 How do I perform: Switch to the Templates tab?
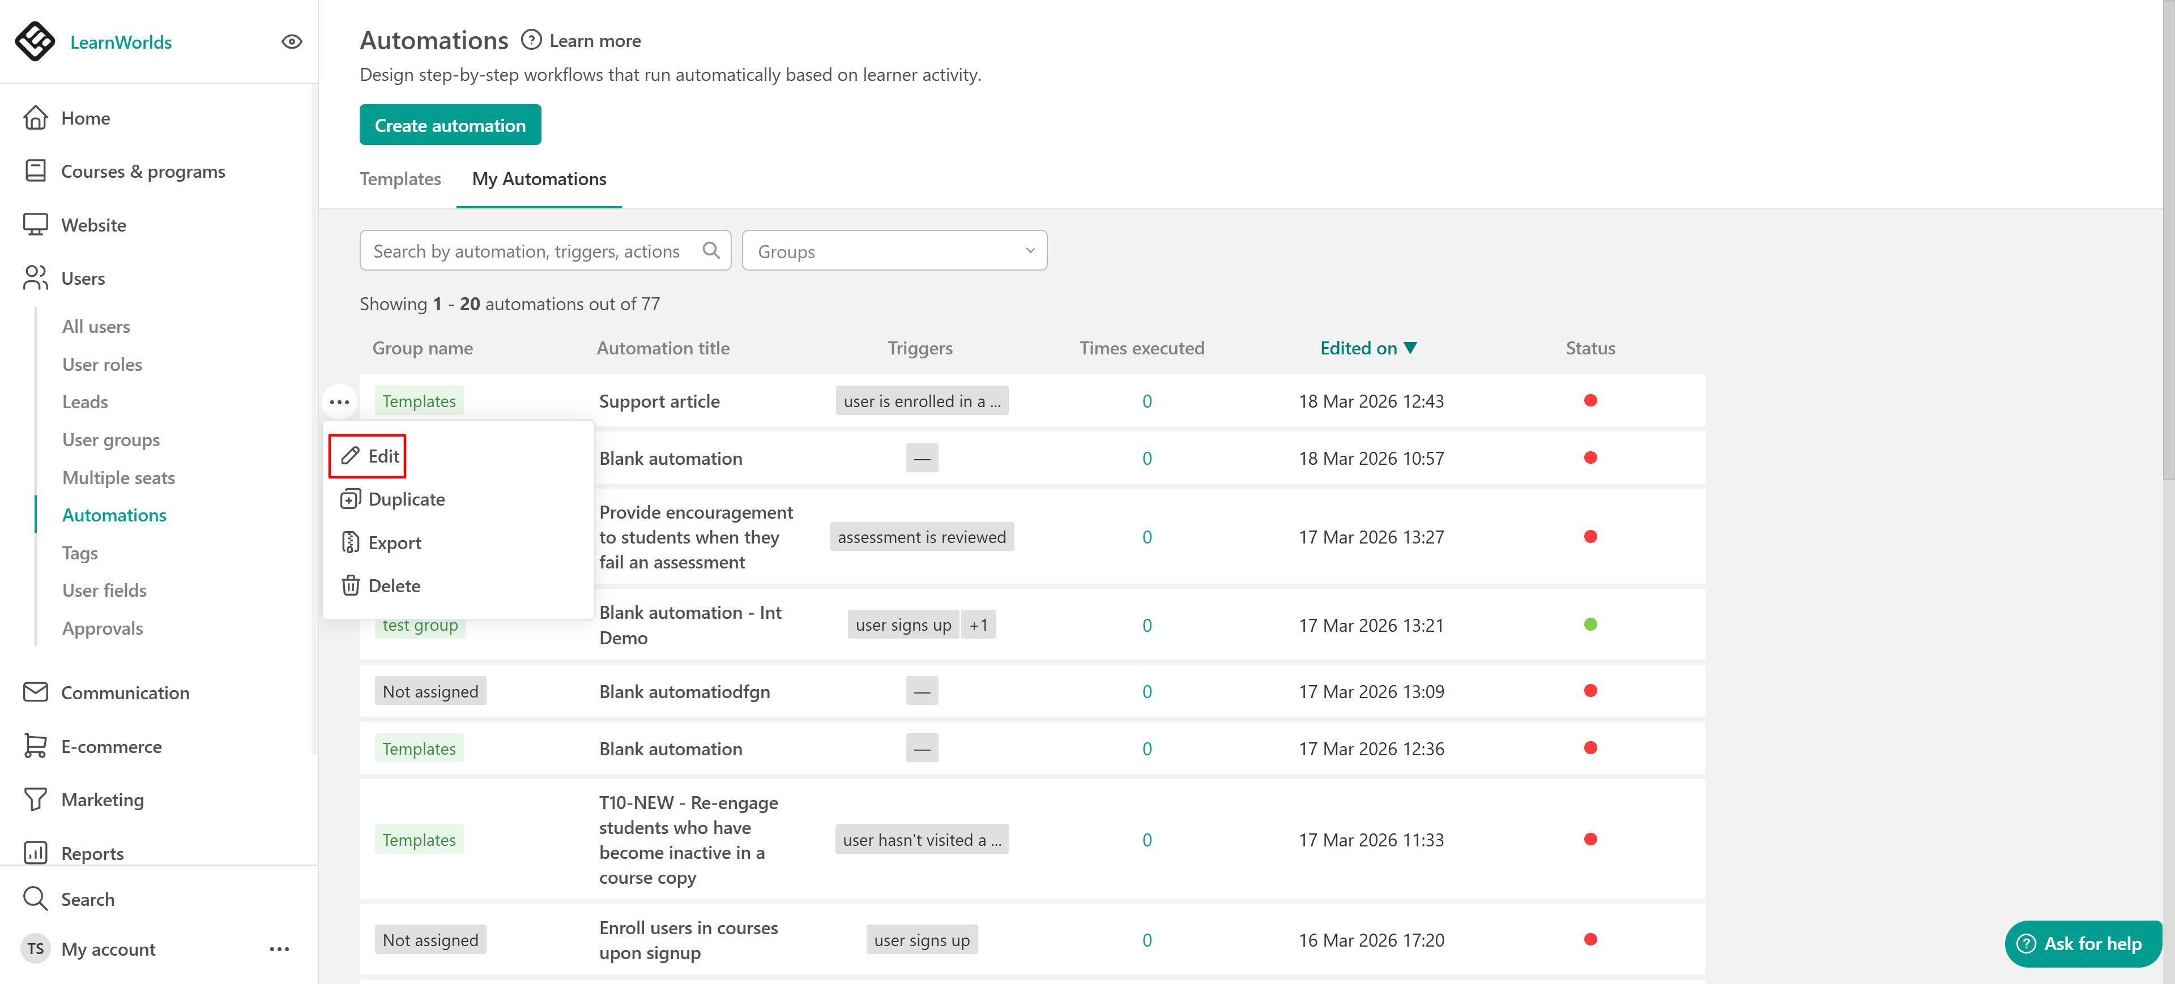tap(400, 179)
